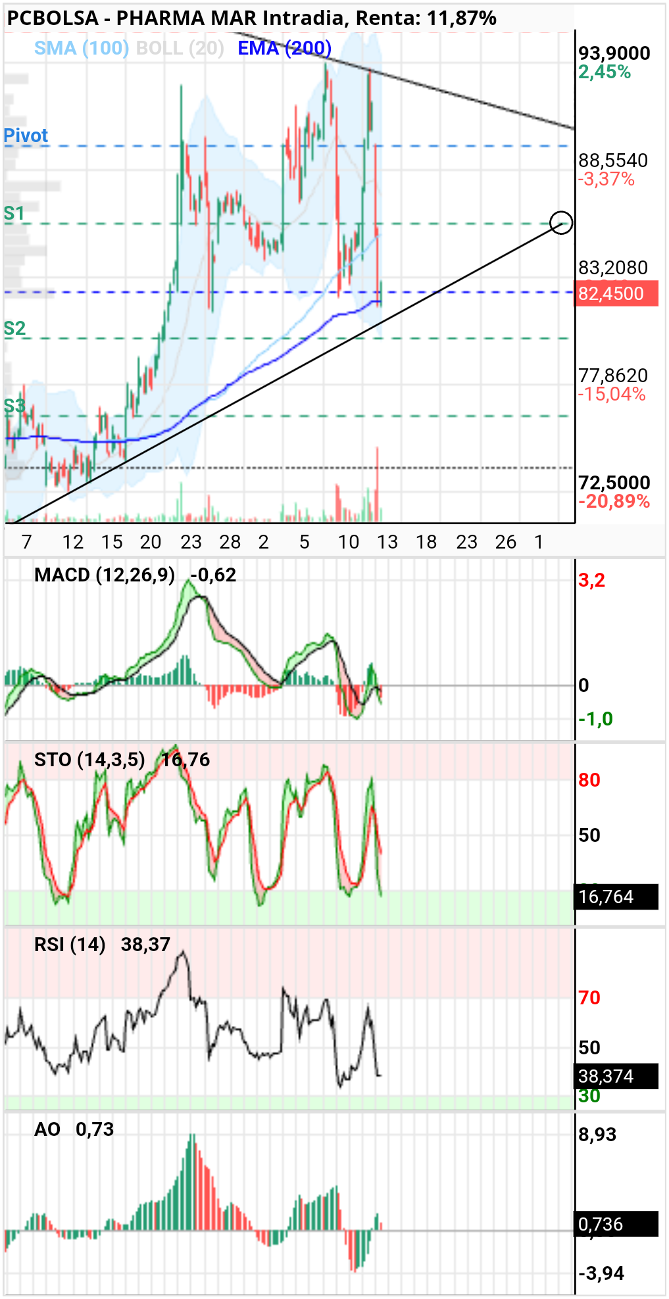
Task: Click the MACD scale value -1,0
Action: (595, 719)
